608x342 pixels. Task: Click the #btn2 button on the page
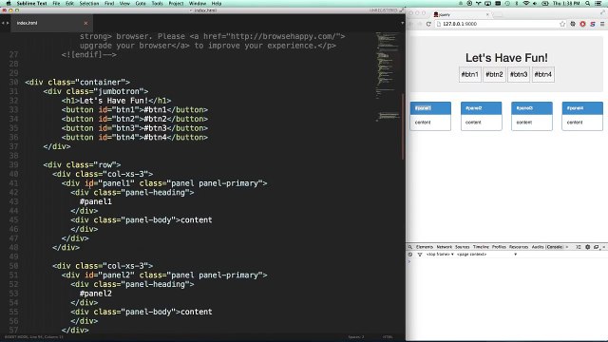point(494,74)
